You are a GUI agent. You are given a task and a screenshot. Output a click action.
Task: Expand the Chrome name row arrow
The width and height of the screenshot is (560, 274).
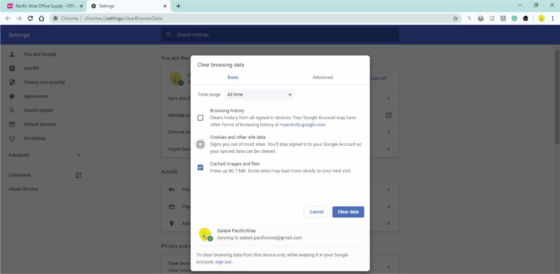(388, 132)
